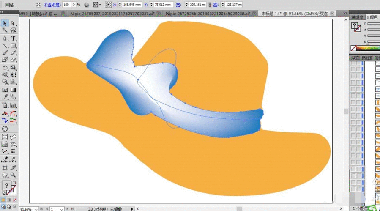Select the Hand tool
This screenshot has width=380, height=211.
coord(5,175)
